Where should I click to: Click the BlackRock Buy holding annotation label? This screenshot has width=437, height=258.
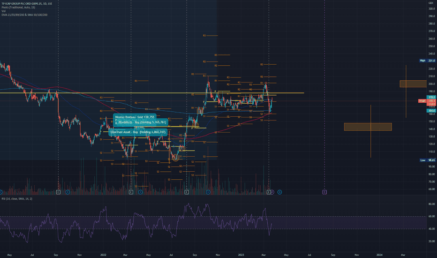[142, 122]
